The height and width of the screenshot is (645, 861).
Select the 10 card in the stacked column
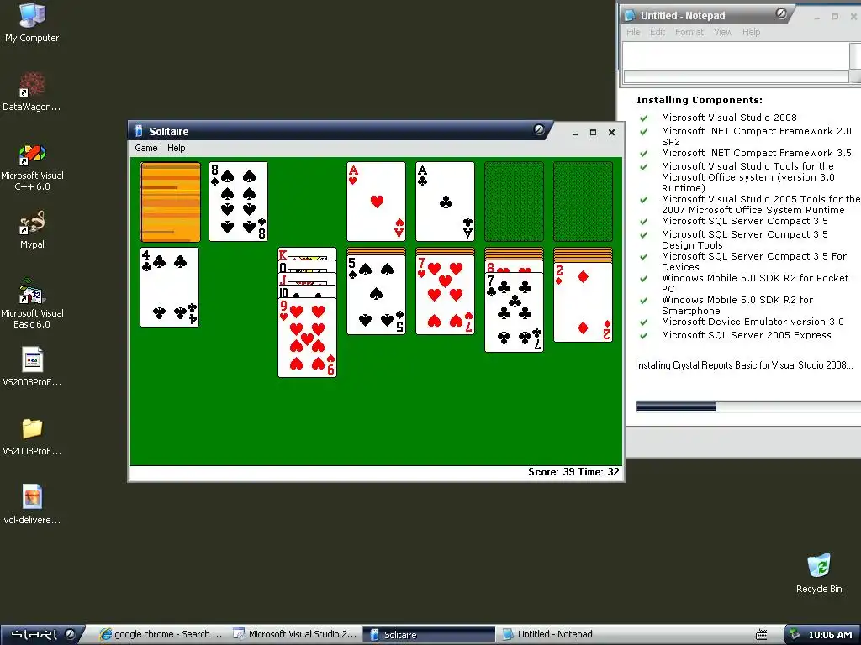[x=308, y=291]
